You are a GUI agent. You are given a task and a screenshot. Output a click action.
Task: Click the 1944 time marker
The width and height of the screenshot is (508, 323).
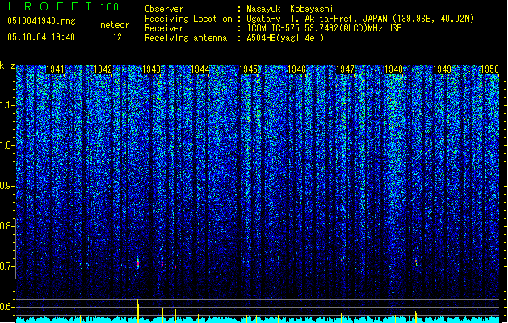(200, 69)
